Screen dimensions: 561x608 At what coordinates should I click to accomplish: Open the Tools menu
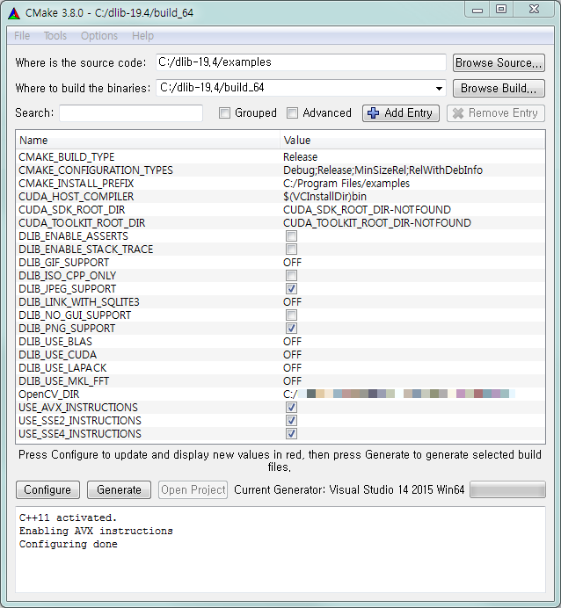[x=55, y=36]
